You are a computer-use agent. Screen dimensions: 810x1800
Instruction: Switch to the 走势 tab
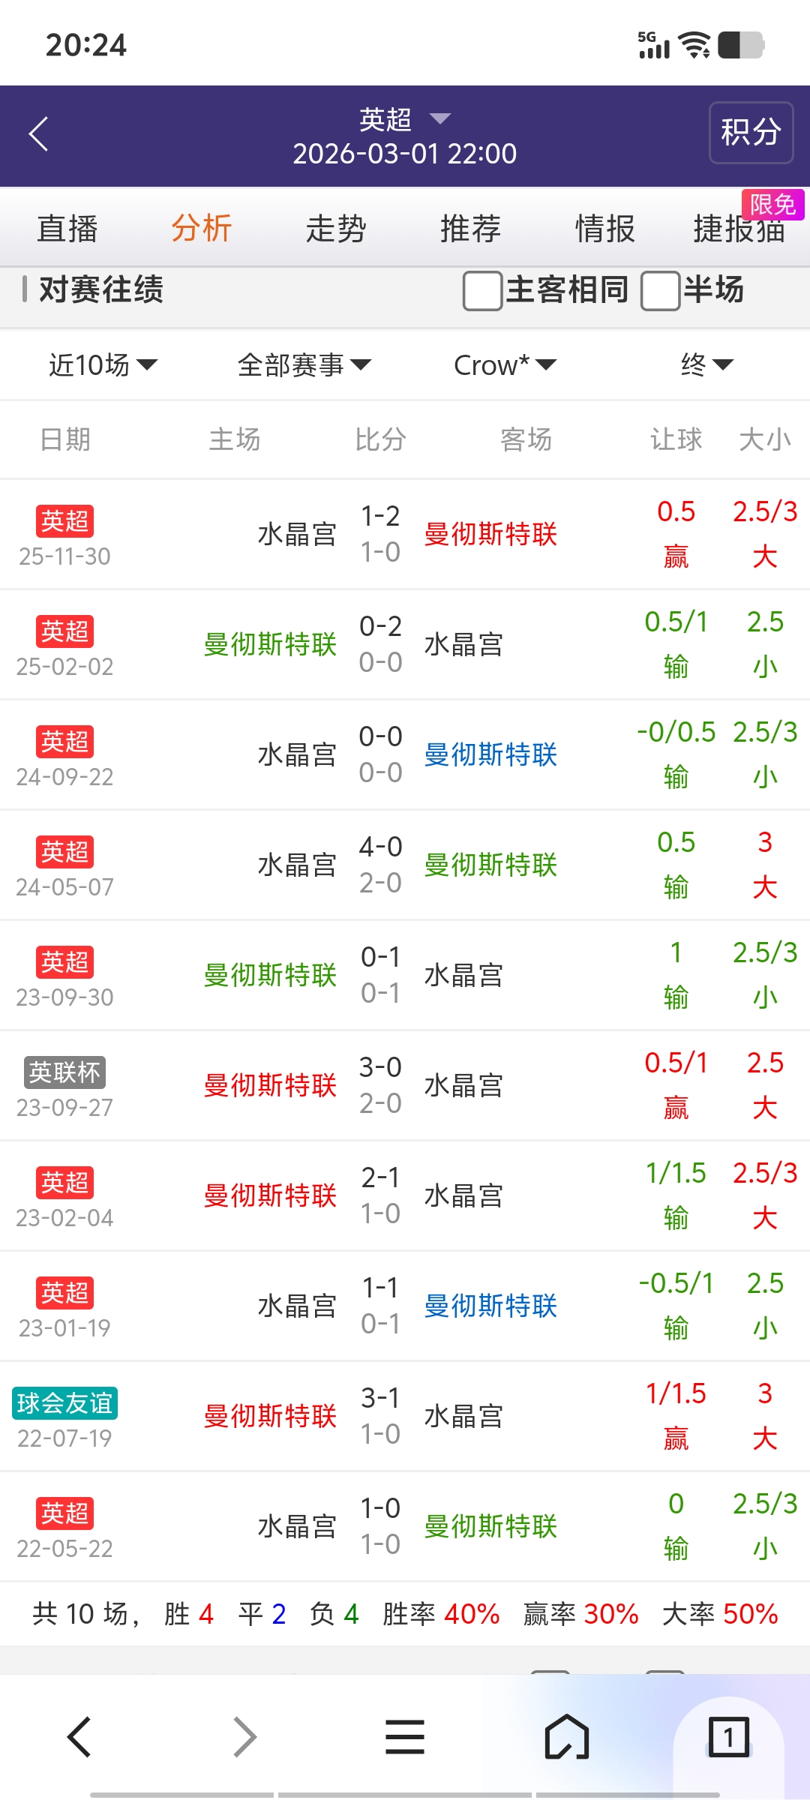point(336,229)
